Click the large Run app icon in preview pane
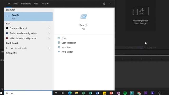The image size is (169, 95). (x=83, y=17)
